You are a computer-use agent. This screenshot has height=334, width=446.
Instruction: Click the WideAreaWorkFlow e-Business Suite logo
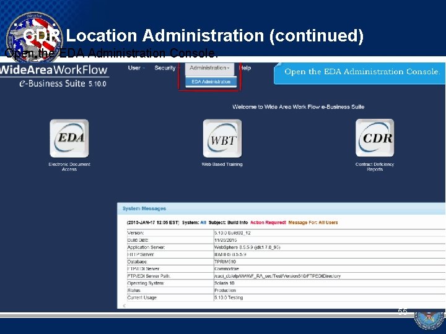[x=54, y=76]
